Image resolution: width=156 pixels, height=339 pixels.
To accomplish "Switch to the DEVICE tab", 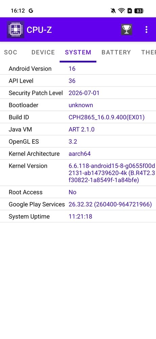I will (43, 52).
